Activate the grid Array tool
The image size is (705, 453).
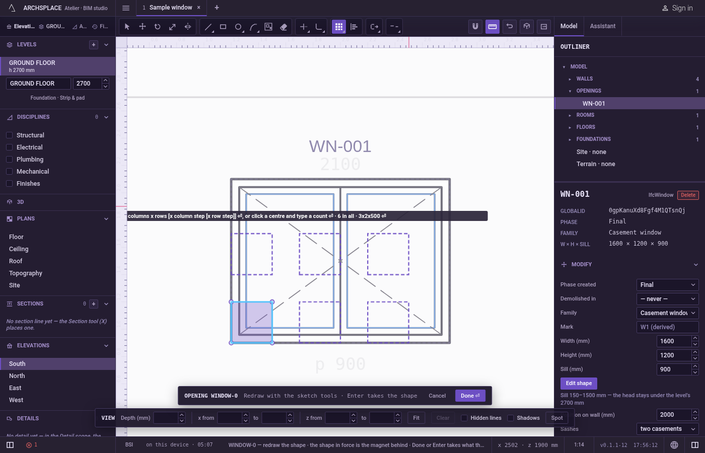[x=339, y=27]
